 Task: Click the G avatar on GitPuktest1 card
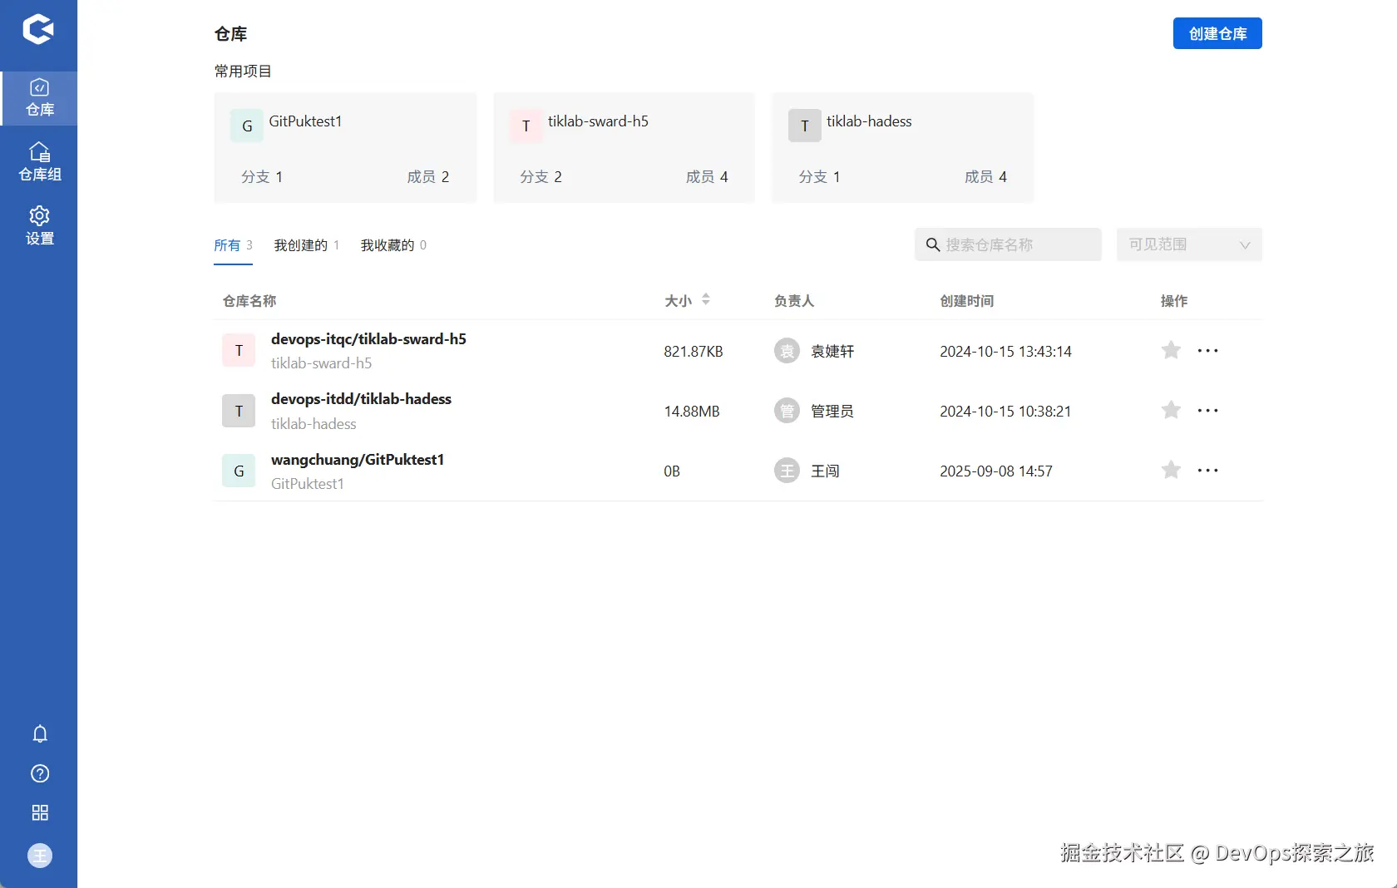click(x=247, y=126)
